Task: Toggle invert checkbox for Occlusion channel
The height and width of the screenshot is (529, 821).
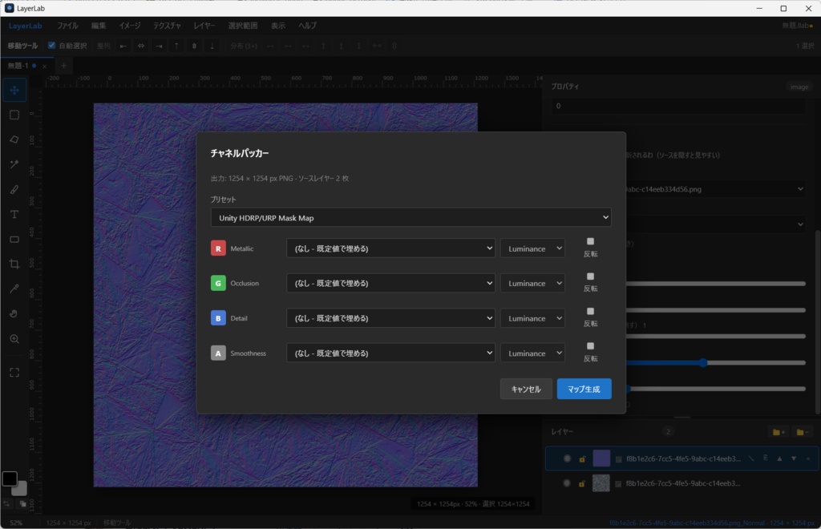Action: pos(590,277)
